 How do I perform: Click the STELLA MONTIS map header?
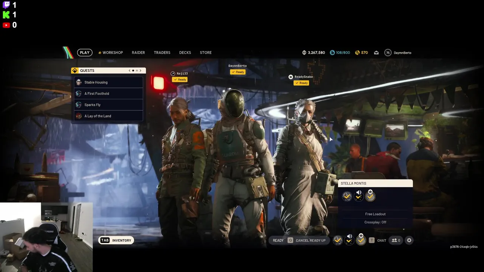[x=375, y=183]
